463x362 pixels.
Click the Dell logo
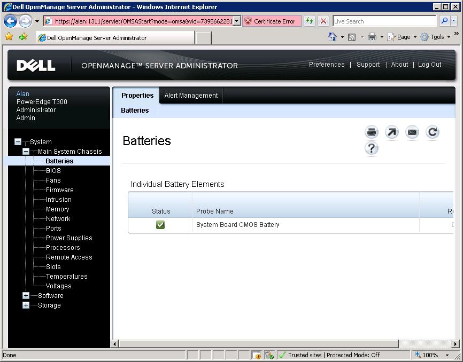pyautogui.click(x=36, y=66)
